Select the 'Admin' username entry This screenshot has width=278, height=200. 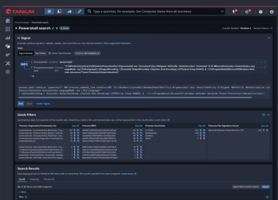click(x=148, y=138)
